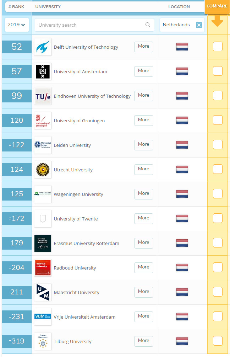Click the Radboud University red logo
The height and width of the screenshot is (357, 230).
tap(43, 268)
